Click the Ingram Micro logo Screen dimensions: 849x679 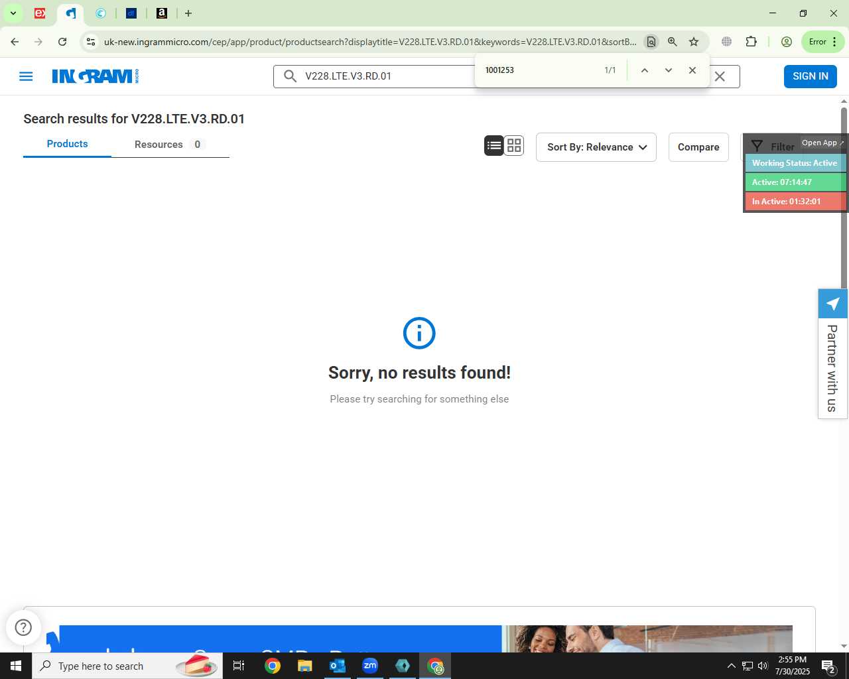[96, 76]
